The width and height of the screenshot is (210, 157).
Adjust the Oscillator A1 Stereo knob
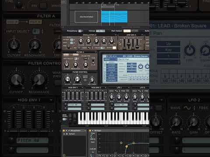(x=104, y=41)
